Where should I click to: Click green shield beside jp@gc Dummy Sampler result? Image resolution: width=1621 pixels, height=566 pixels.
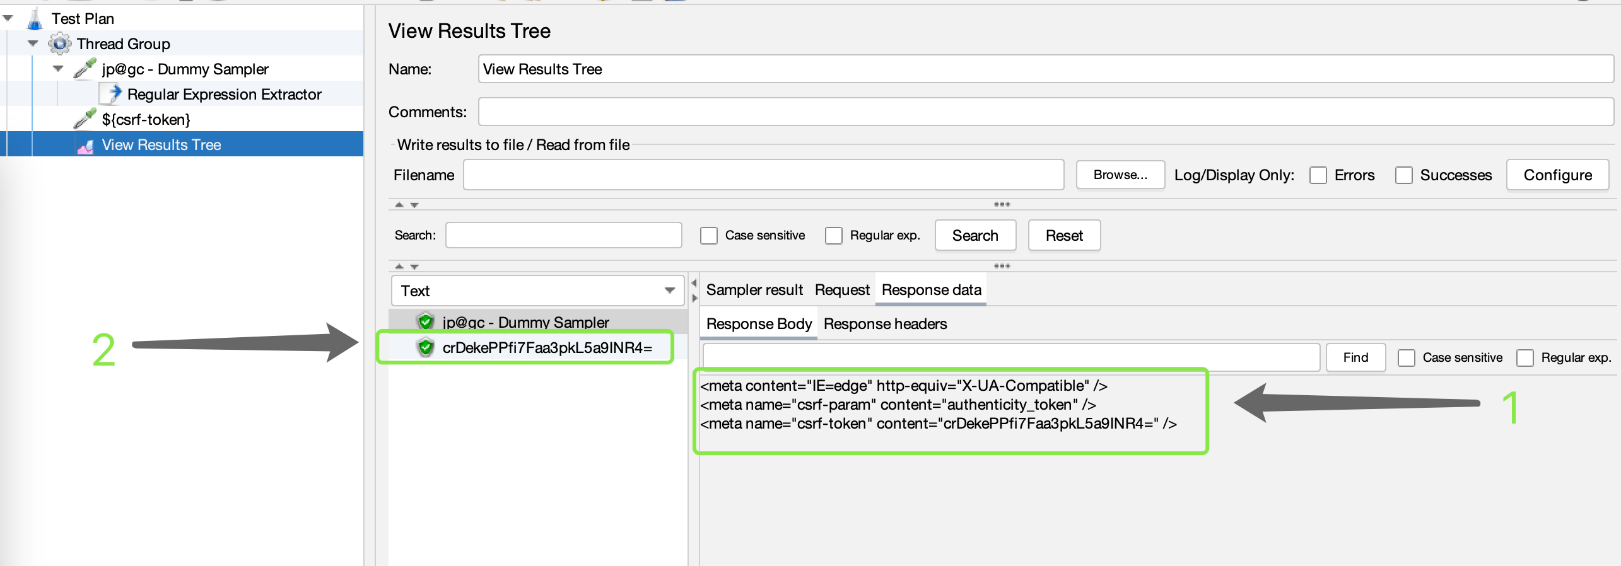click(x=426, y=322)
